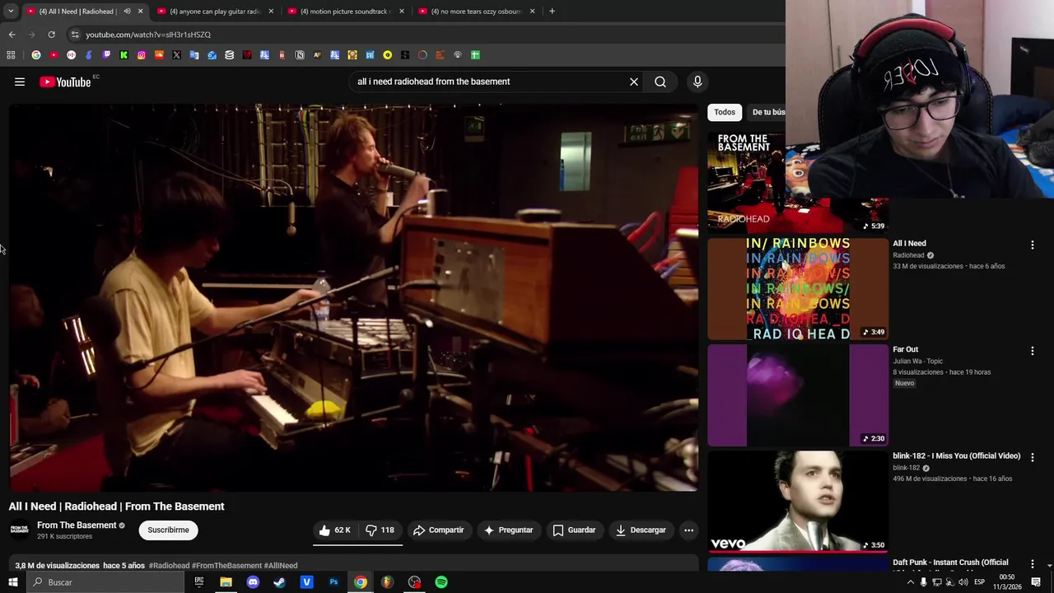Play blink-182 I Miss You thumbnail
Screen dimensions: 1054x593
pos(798,502)
